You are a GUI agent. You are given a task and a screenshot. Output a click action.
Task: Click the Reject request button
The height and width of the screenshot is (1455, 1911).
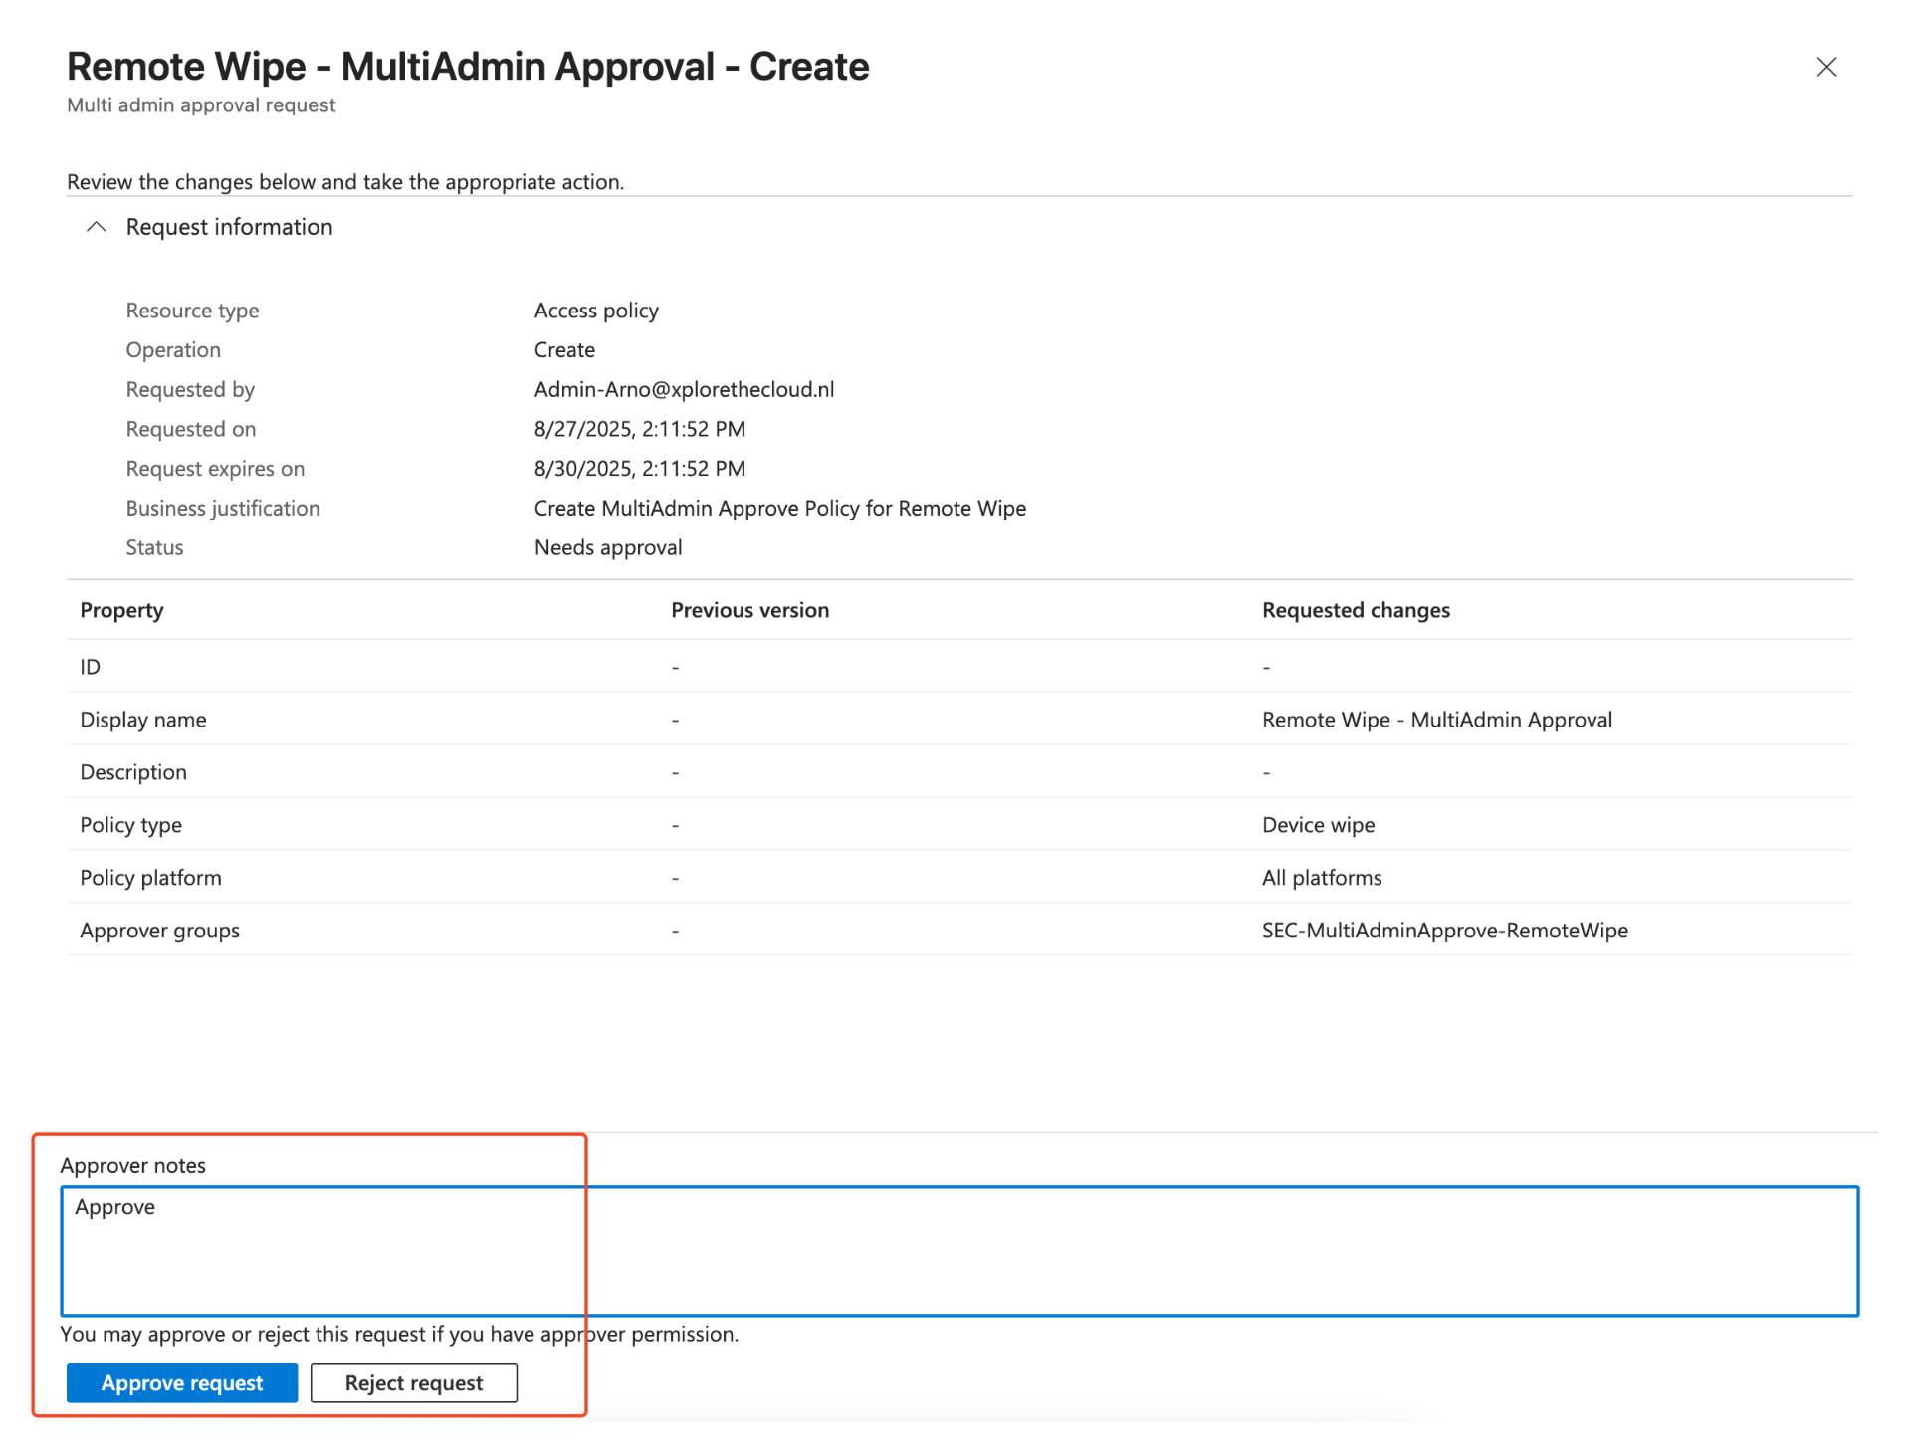pos(413,1382)
